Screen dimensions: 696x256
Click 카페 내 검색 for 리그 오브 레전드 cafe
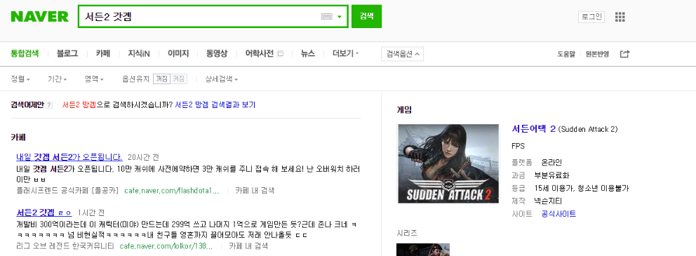coord(248,245)
